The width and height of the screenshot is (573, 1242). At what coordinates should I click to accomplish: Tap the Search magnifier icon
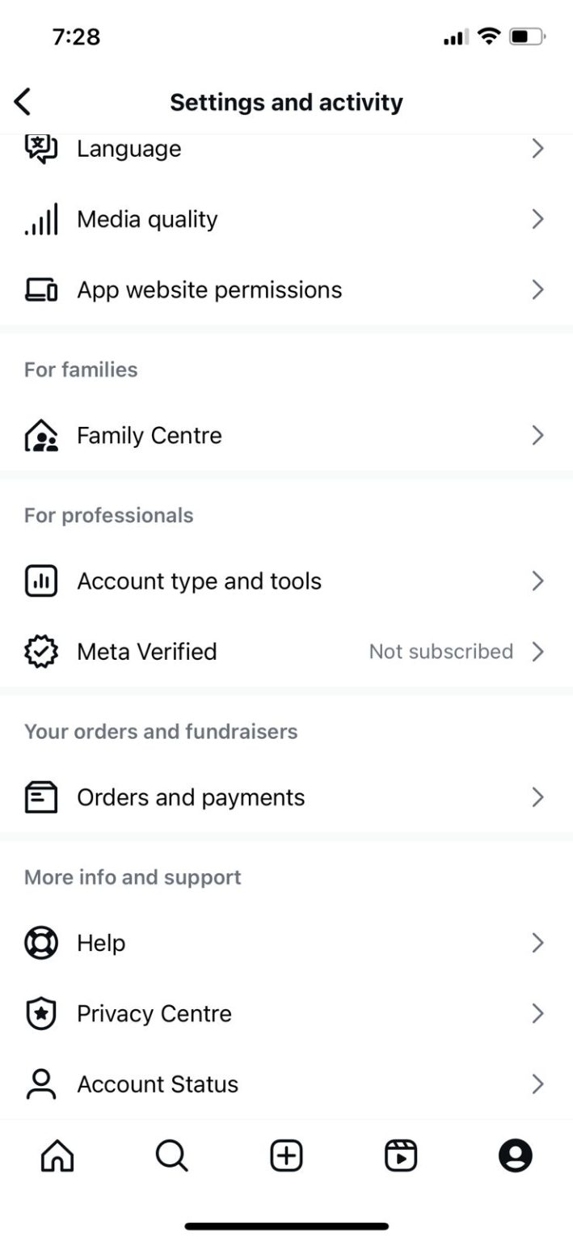tap(171, 1155)
